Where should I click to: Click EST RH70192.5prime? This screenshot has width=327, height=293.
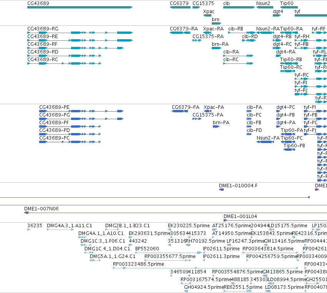[188, 245]
